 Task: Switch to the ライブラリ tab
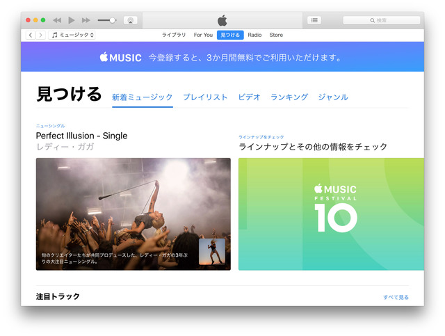(x=174, y=35)
